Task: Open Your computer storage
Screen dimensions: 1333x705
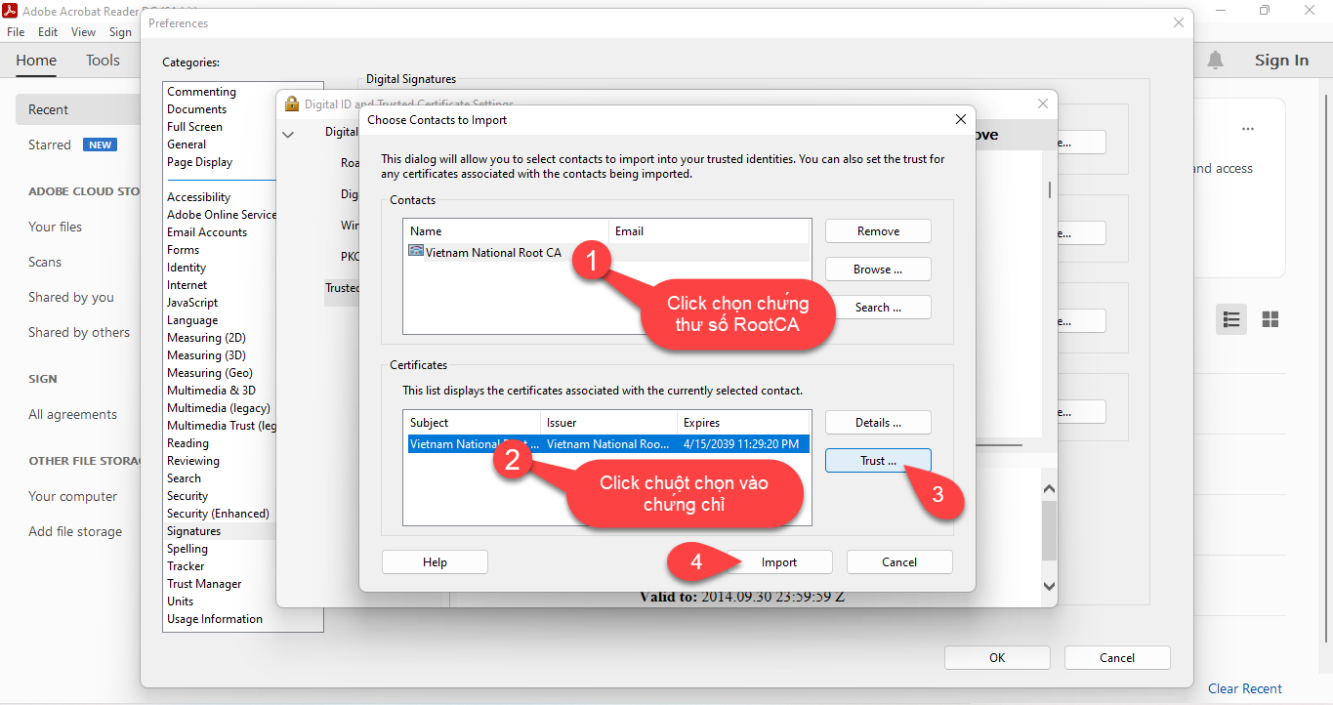Action: (72, 496)
